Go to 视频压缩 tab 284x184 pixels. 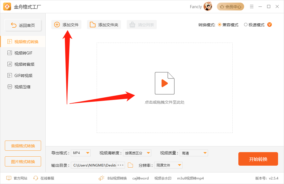23,87
